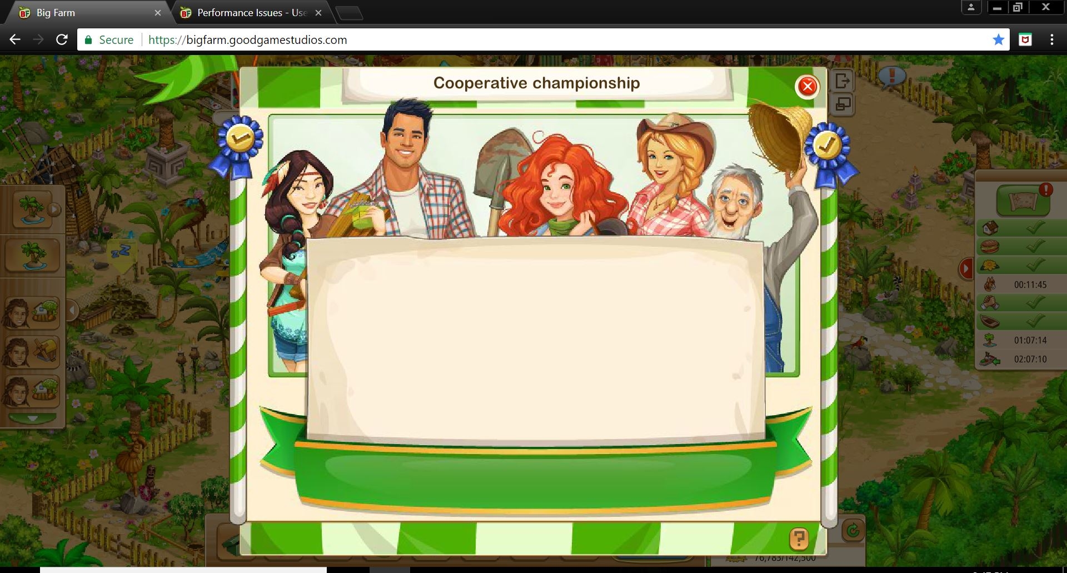
Task: Click the green refresh icon at bottom
Action: (x=852, y=531)
